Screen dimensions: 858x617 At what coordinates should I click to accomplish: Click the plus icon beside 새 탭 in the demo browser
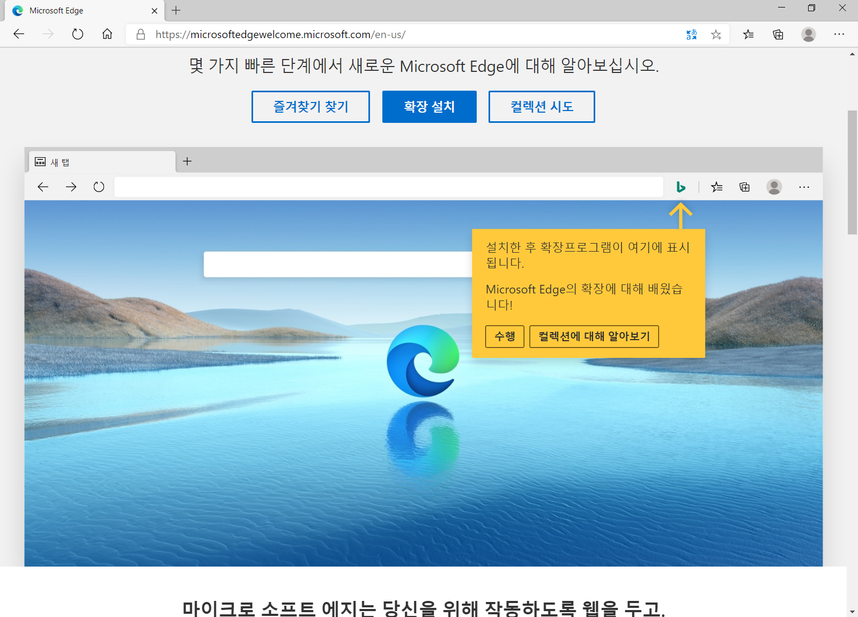(x=187, y=161)
